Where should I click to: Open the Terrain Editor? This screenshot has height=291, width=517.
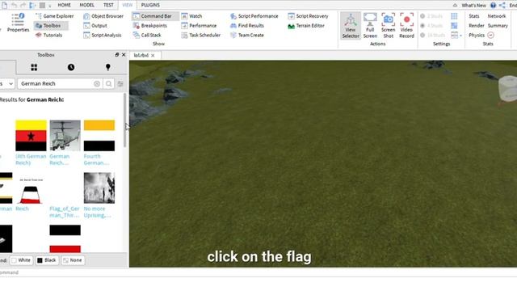tap(306, 25)
